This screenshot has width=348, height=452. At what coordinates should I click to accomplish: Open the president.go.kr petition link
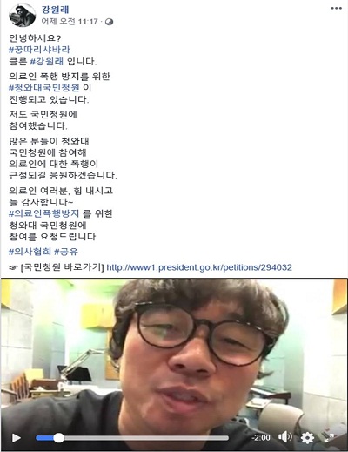coord(199,267)
